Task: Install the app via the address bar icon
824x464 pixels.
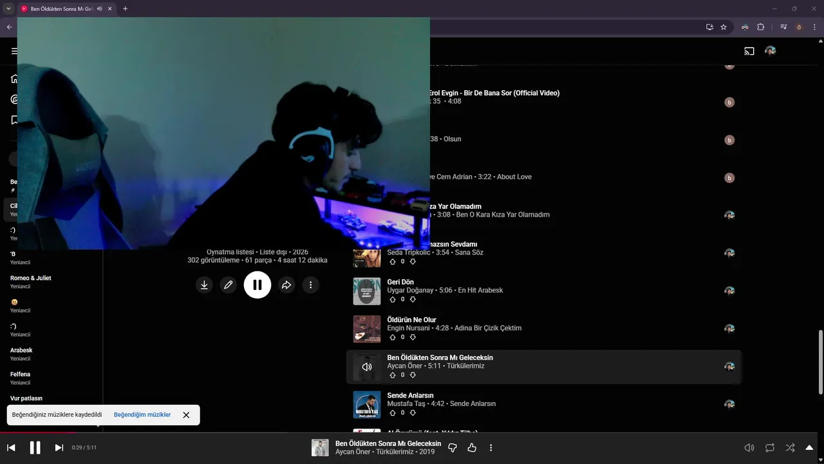Action: click(709, 27)
